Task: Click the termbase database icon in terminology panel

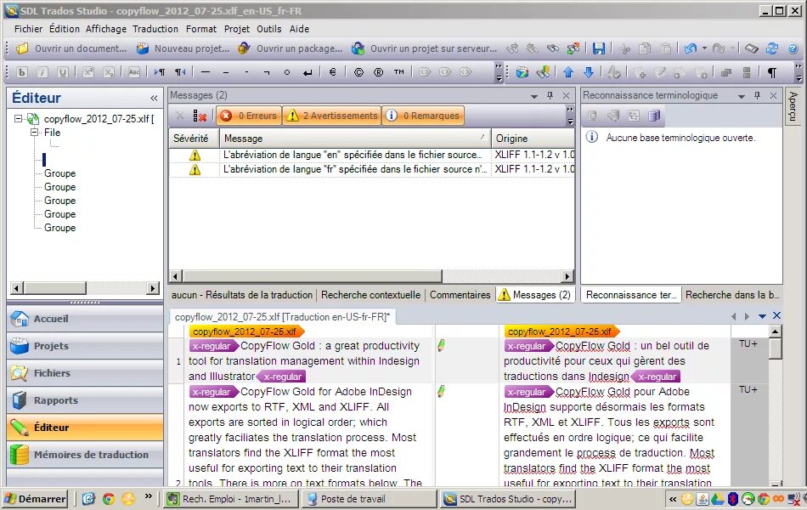Action: 654,116
